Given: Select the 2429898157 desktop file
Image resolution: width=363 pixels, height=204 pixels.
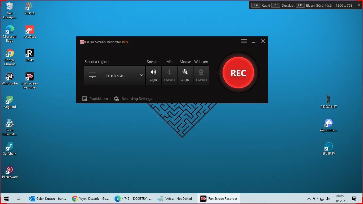Looking at the screenshot, I should point(329,102).
